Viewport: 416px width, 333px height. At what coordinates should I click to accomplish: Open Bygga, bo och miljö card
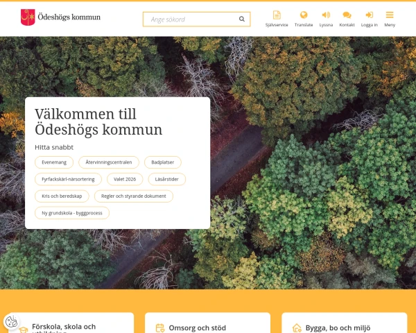pos(344,324)
